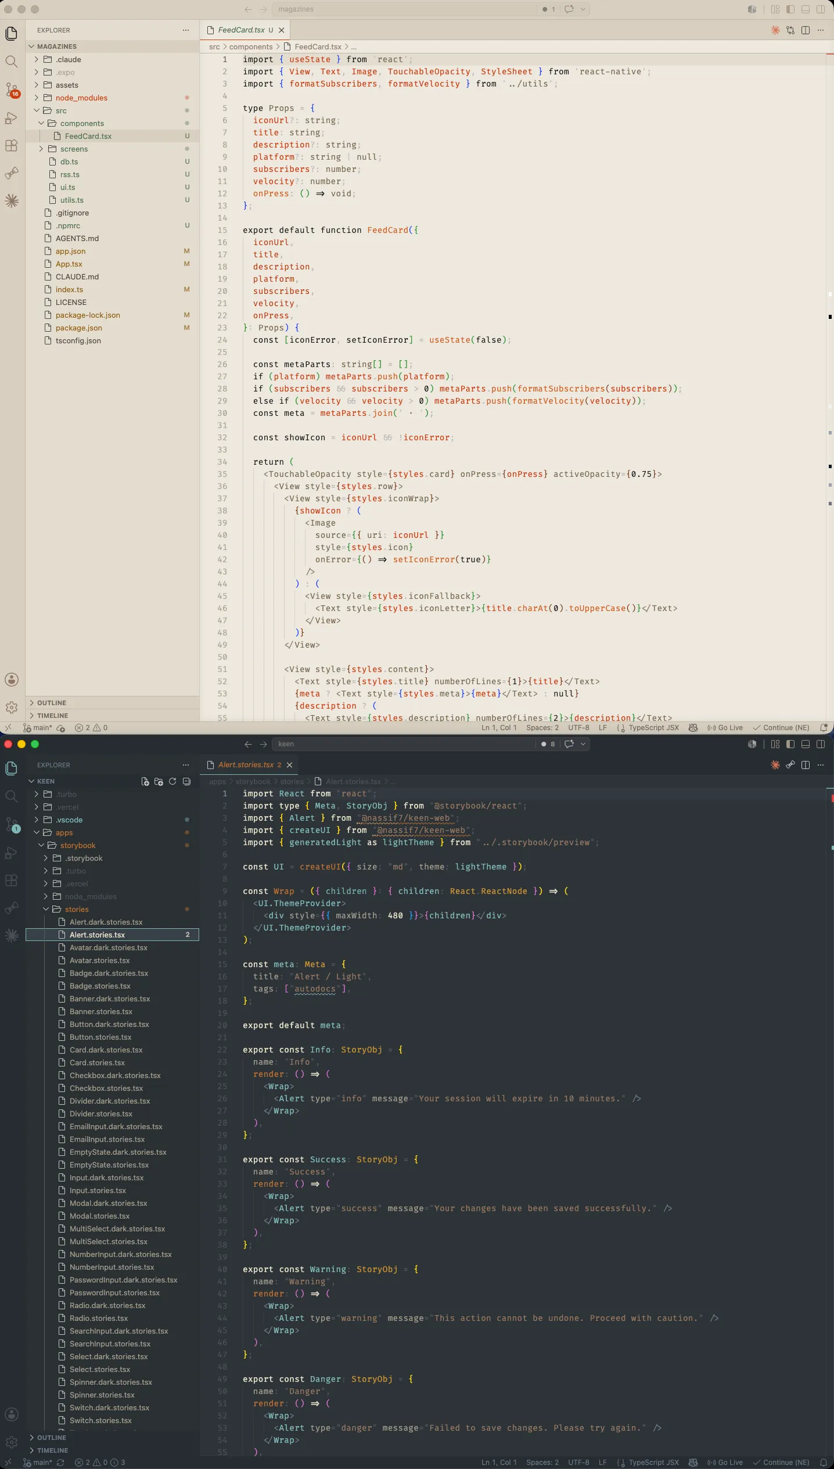Click storybook in keen breadcrumb
Viewport: 834px width, 1469px height.
253,781
